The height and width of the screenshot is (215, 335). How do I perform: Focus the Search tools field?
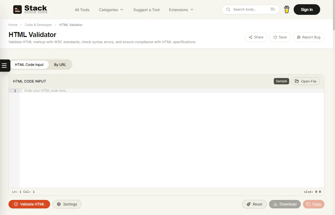tap(250, 10)
